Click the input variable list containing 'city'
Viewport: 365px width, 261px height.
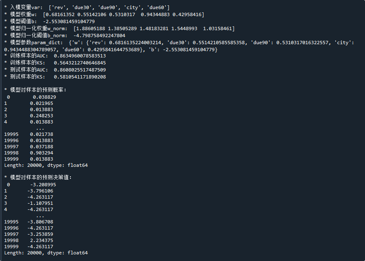click(109, 7)
